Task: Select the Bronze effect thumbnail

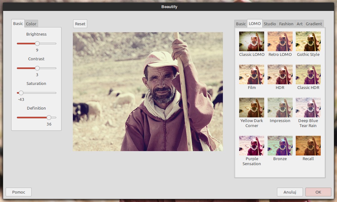Action: pyautogui.click(x=280, y=145)
